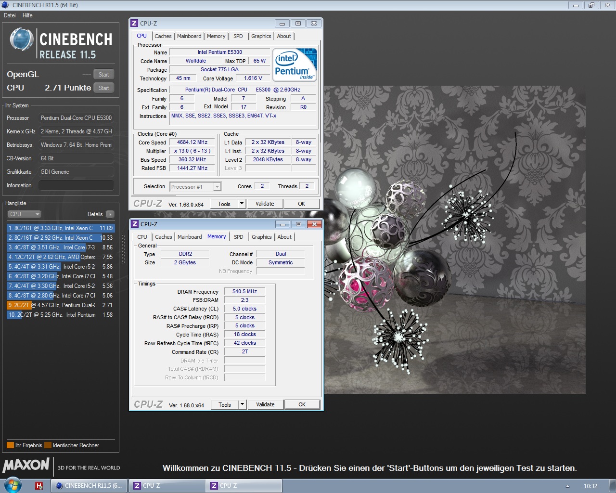Select ranking row 8C/16T @ 3.33 GHz

click(x=61, y=228)
